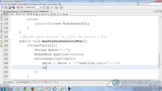Image resolution: width=162 pixels, height=91 pixels.
Task: Open Google Chrome from the taskbar
Action: 25,89
